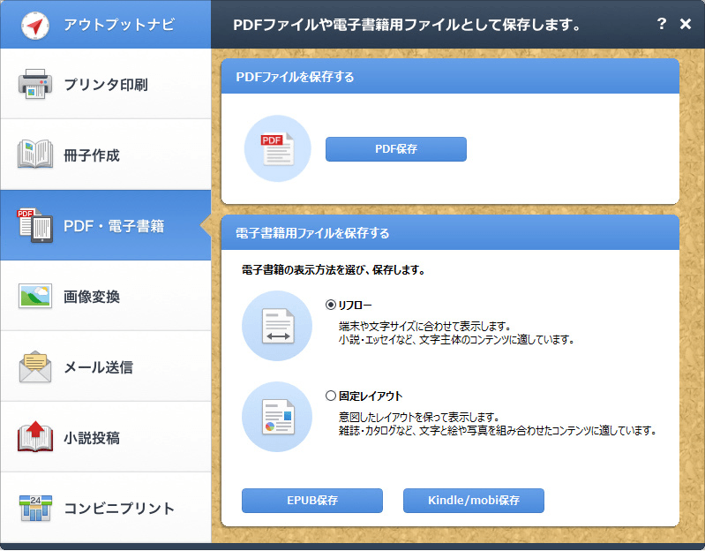Click the convenience store icon for コンビニプリント

[35, 508]
